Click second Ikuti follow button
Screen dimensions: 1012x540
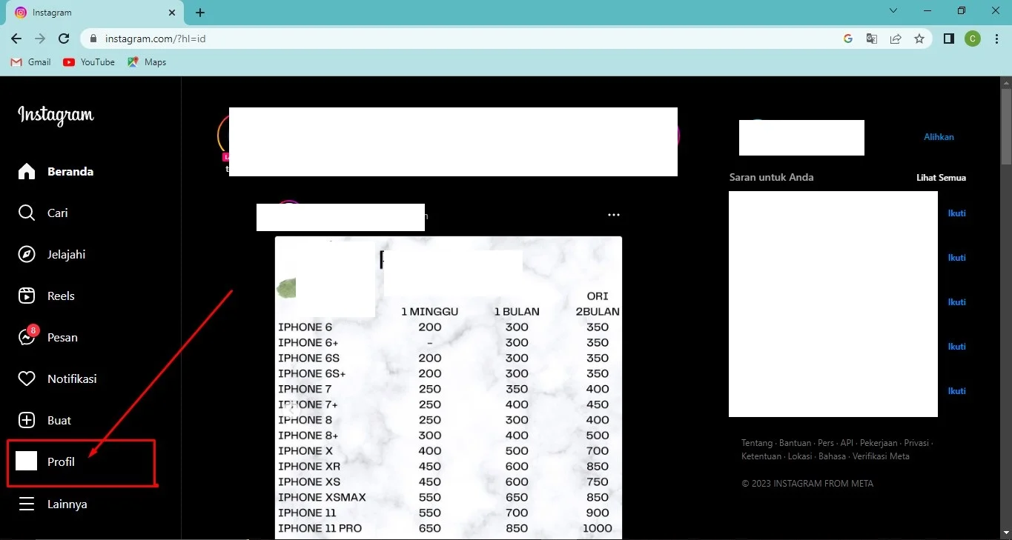point(957,258)
